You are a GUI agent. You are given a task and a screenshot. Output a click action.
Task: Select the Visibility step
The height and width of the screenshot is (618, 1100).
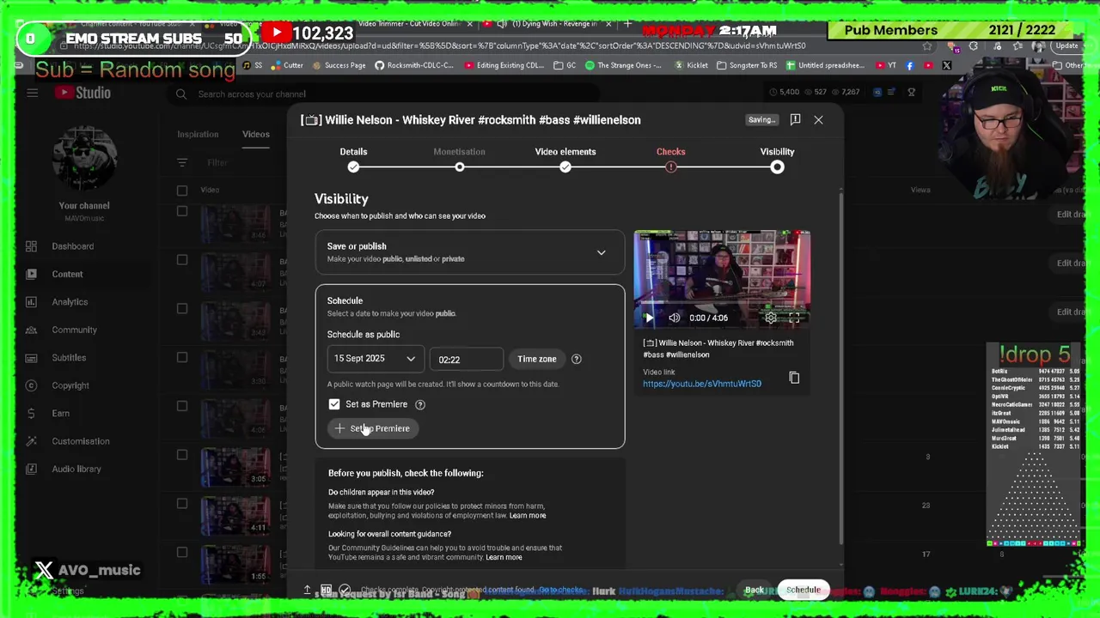(x=777, y=160)
